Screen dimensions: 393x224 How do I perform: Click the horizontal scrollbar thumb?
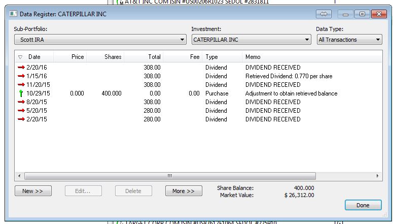pos(170,176)
